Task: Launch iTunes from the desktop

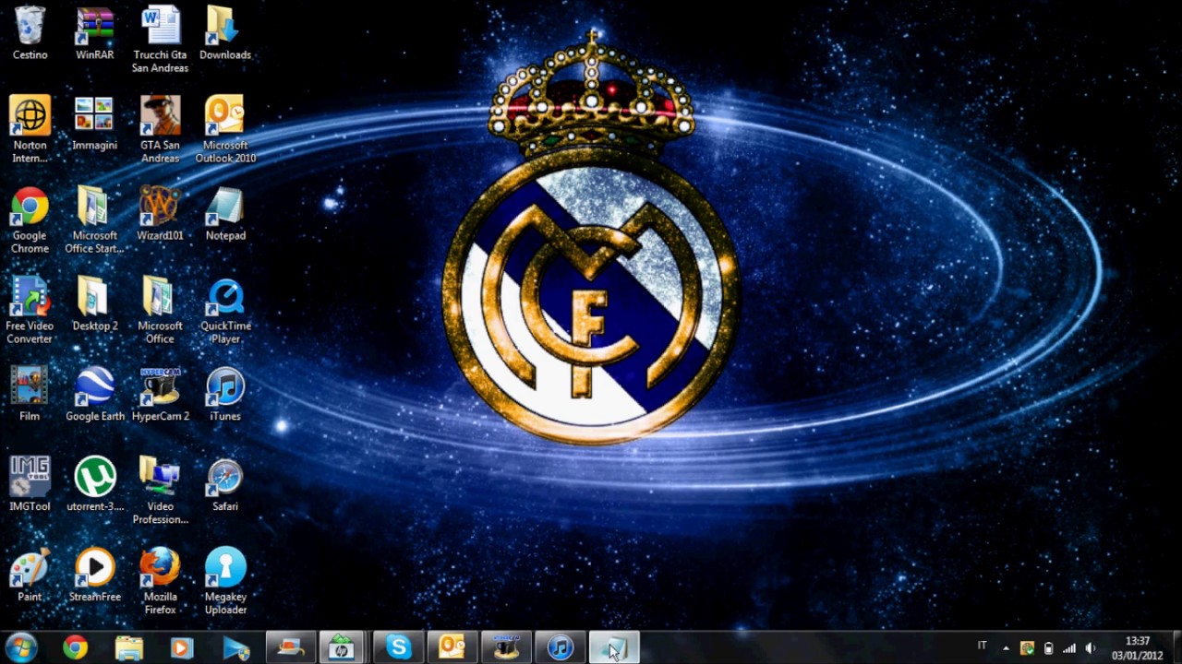Action: pyautogui.click(x=225, y=395)
